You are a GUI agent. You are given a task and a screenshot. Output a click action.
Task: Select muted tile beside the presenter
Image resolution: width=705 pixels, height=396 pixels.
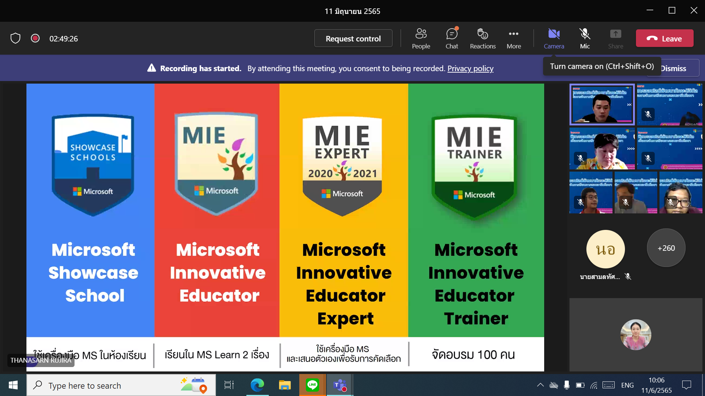tap(670, 104)
